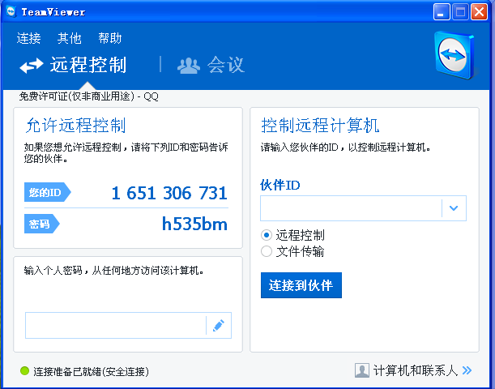Expand the panel via the double-chevron arrow
Viewport: 495px width, 389px height.
pyautogui.click(x=467, y=370)
